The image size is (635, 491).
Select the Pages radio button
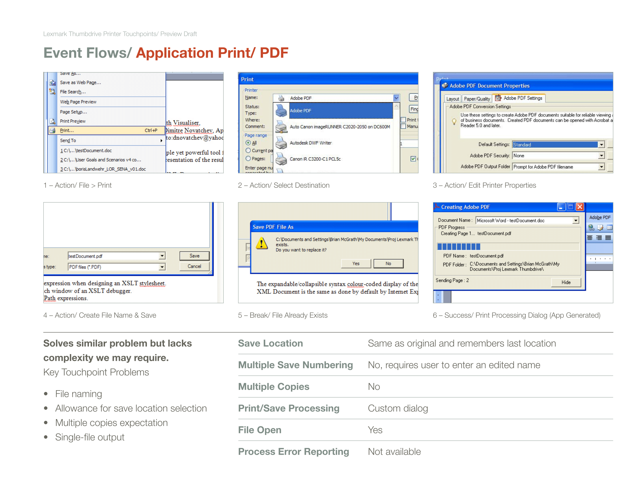(x=248, y=159)
